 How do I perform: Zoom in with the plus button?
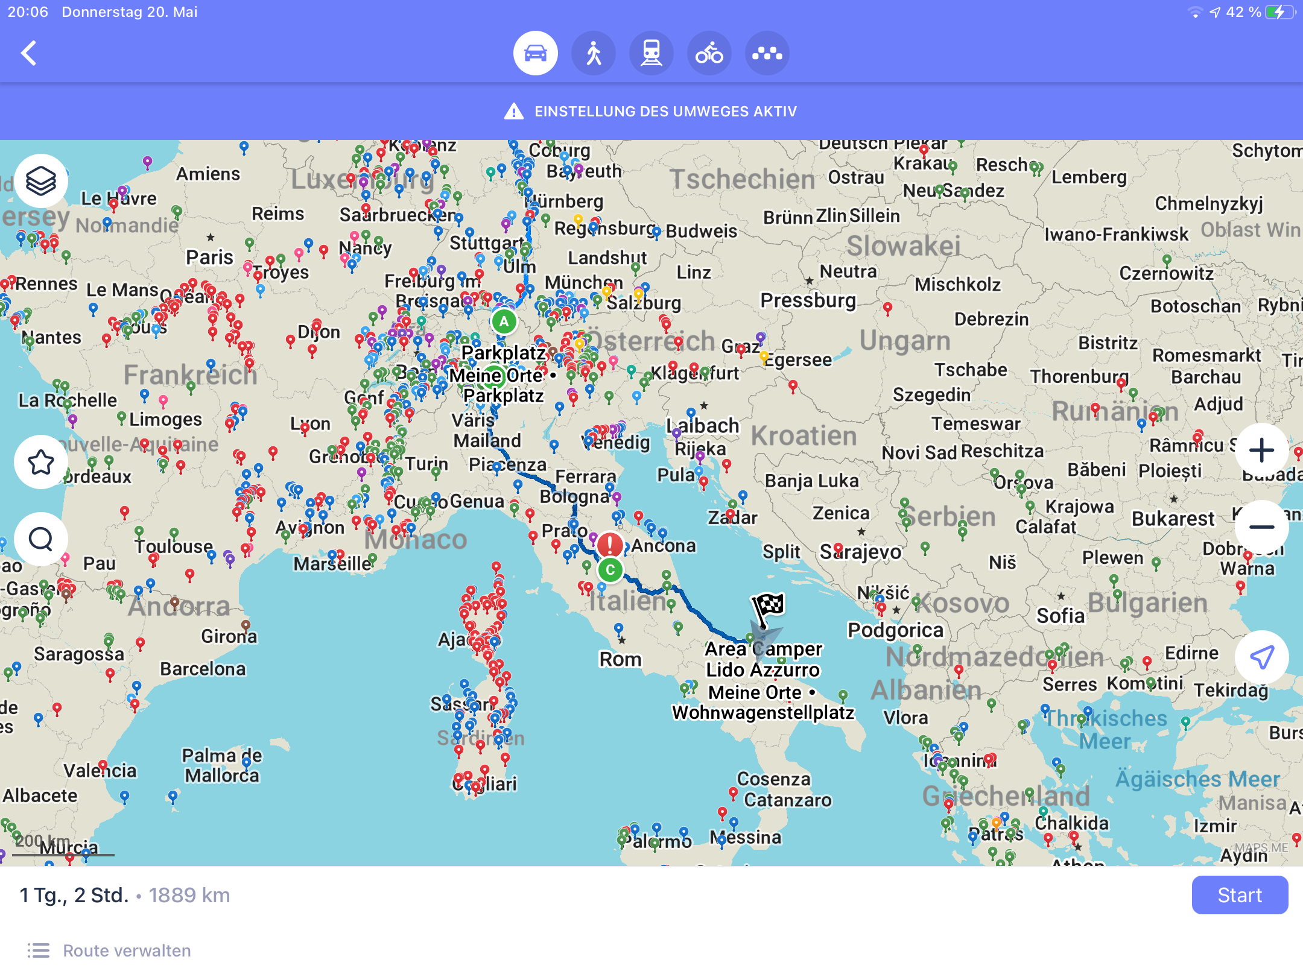coord(1261,450)
